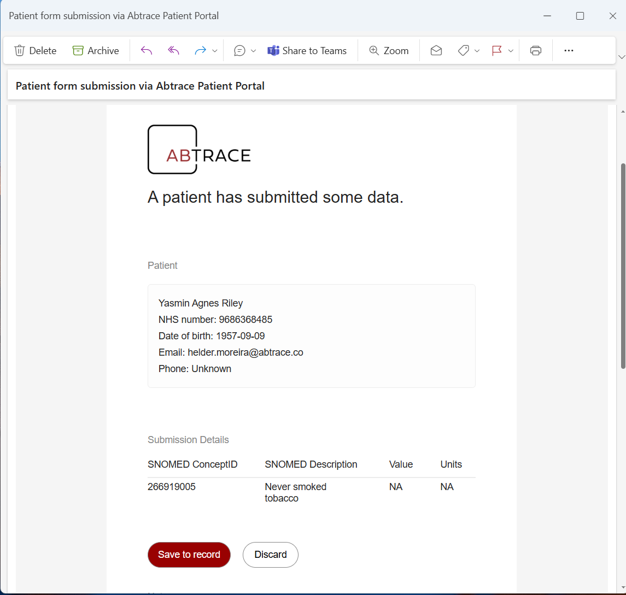Share the message to Teams
Screen dimensions: 626x595
click(307, 51)
